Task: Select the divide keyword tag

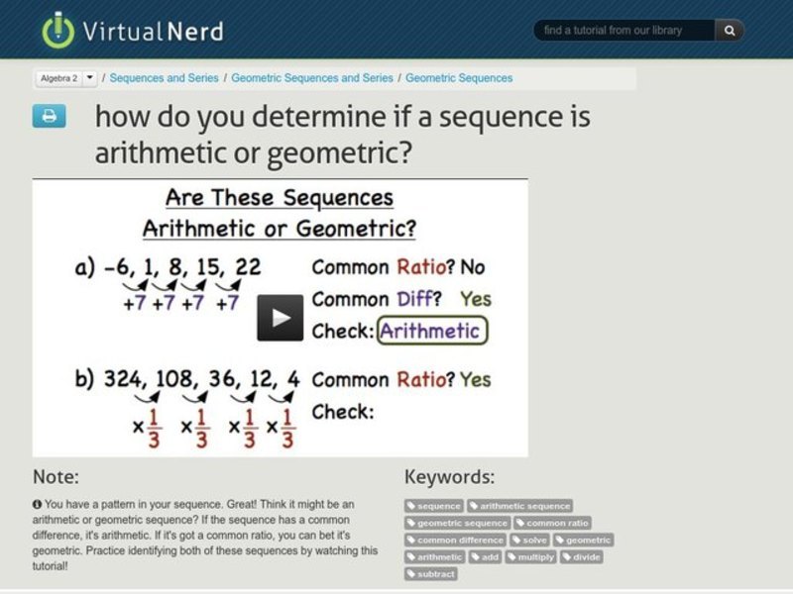Action: click(x=580, y=557)
